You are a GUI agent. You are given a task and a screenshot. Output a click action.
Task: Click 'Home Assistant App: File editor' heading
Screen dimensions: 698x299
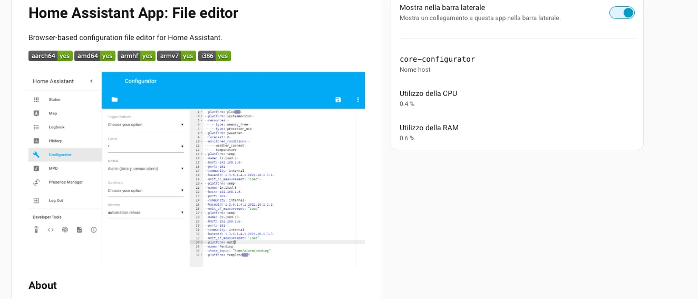133,13
